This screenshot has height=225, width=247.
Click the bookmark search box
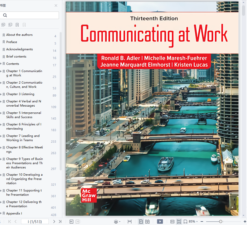(x=29, y=15)
